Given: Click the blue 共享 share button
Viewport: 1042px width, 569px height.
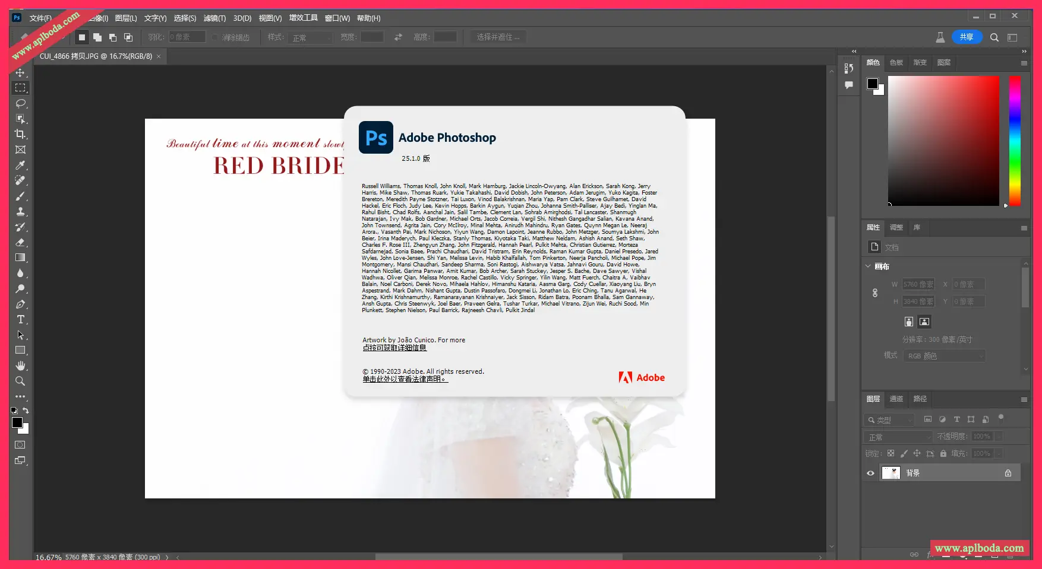Looking at the screenshot, I should click(x=967, y=37).
